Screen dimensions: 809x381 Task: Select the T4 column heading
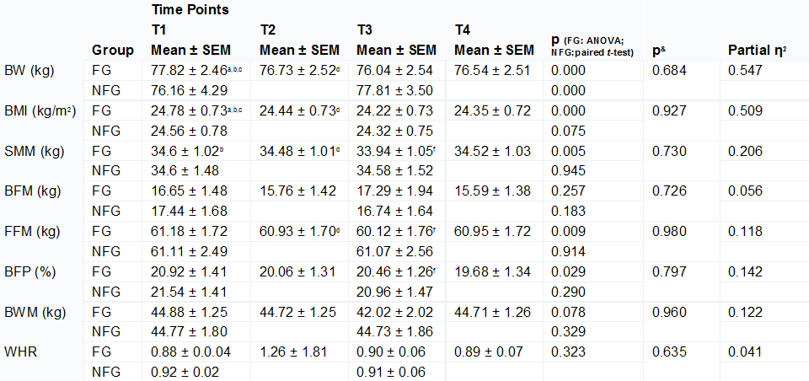463,30
